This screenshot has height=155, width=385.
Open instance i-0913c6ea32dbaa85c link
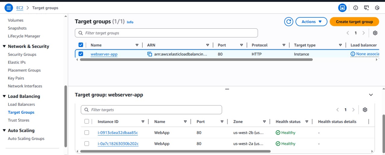tap(118, 133)
